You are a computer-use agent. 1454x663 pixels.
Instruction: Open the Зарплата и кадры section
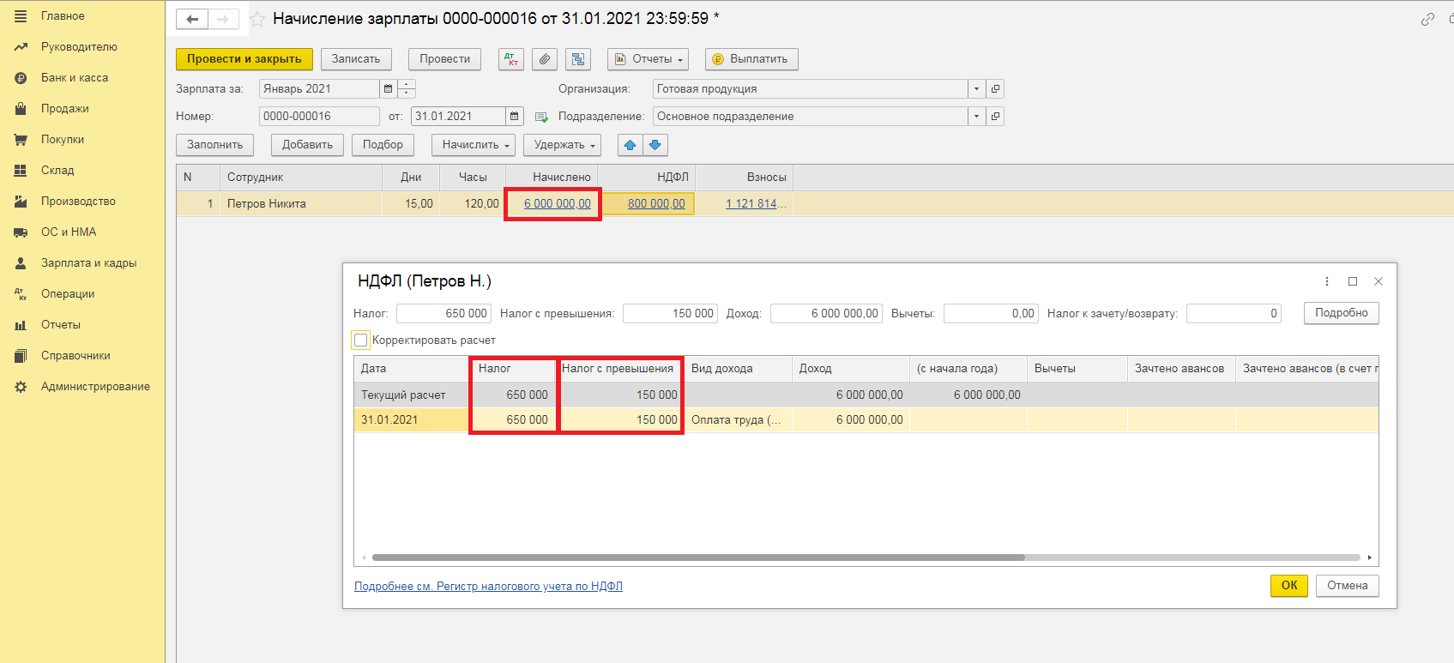(x=89, y=263)
